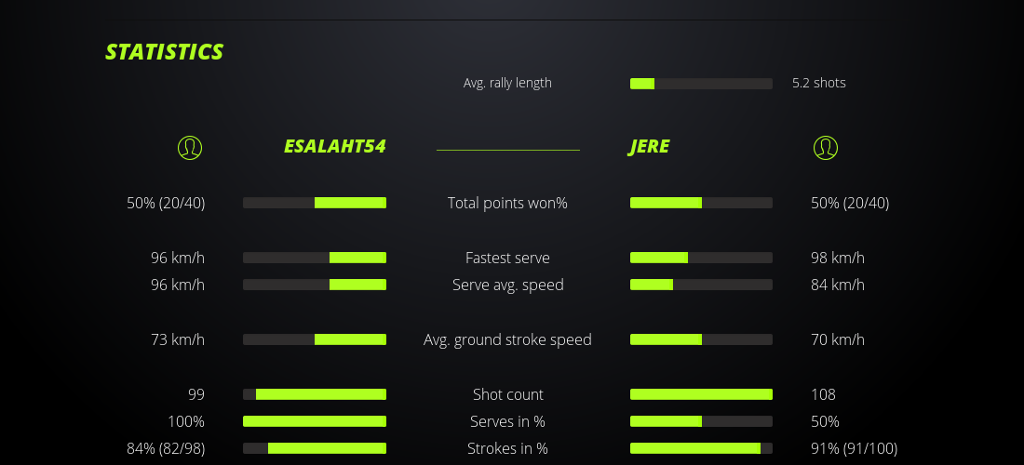Click the Avg. rally length bar
This screenshot has width=1024, height=465.
tap(701, 84)
